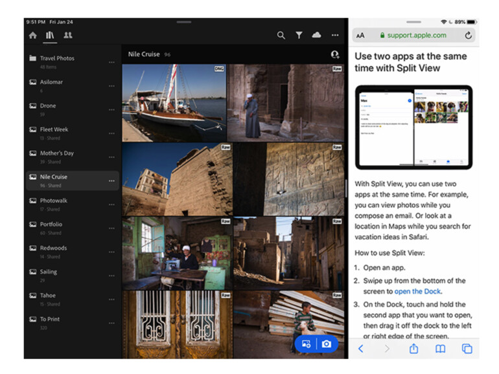
Task: Reload the Safari page
Action: 468,36
